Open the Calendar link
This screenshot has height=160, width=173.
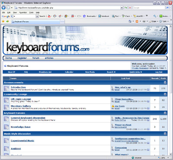point(69,72)
